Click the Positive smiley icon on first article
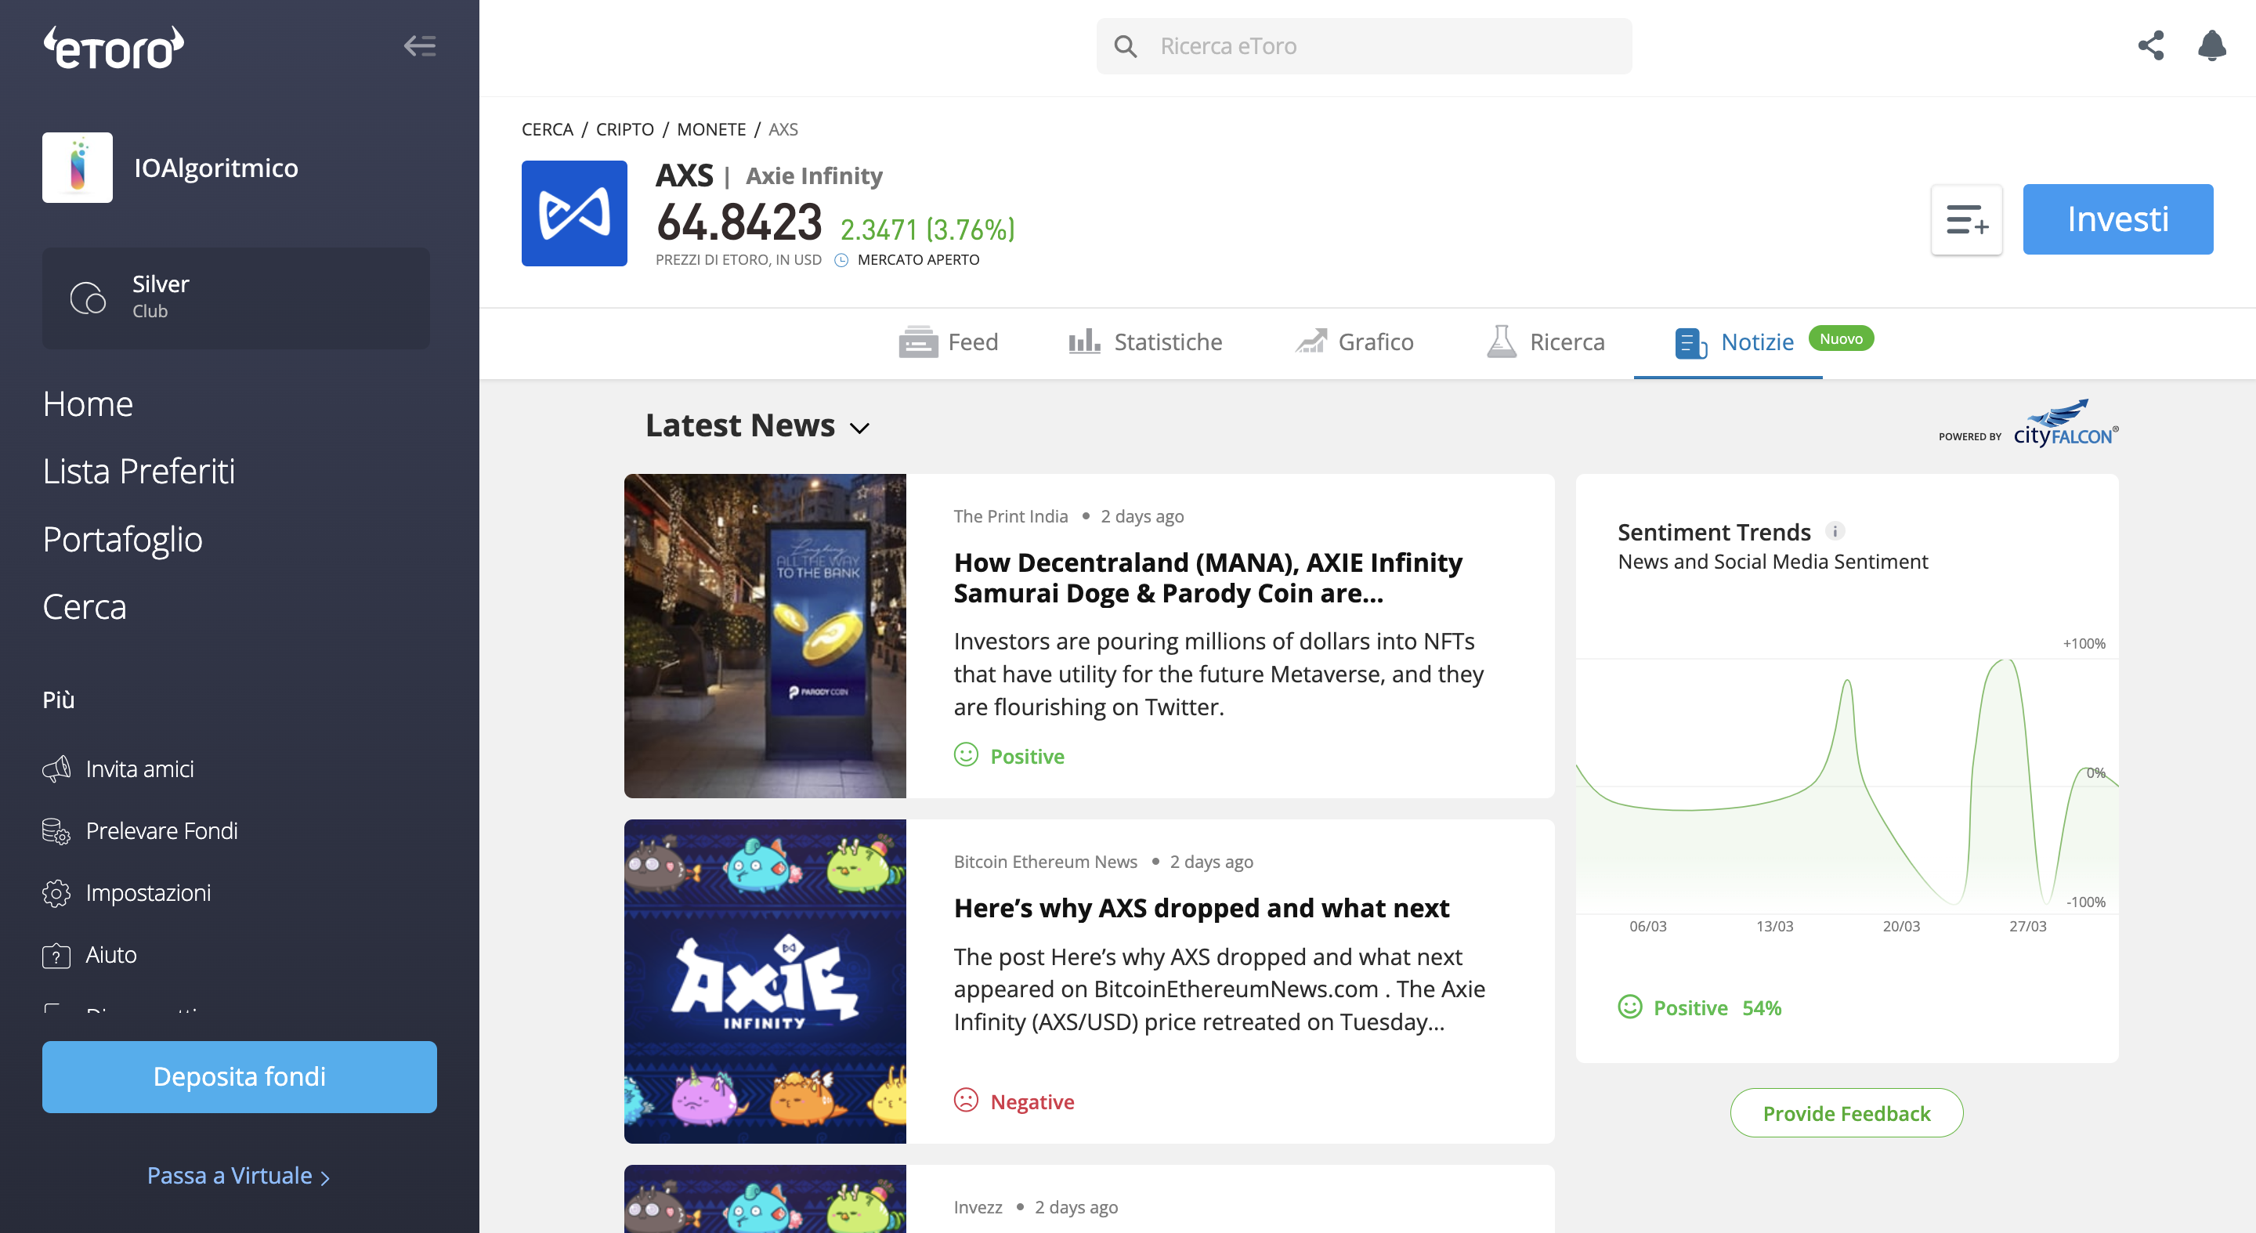Image resolution: width=2256 pixels, height=1233 pixels. coord(966,755)
